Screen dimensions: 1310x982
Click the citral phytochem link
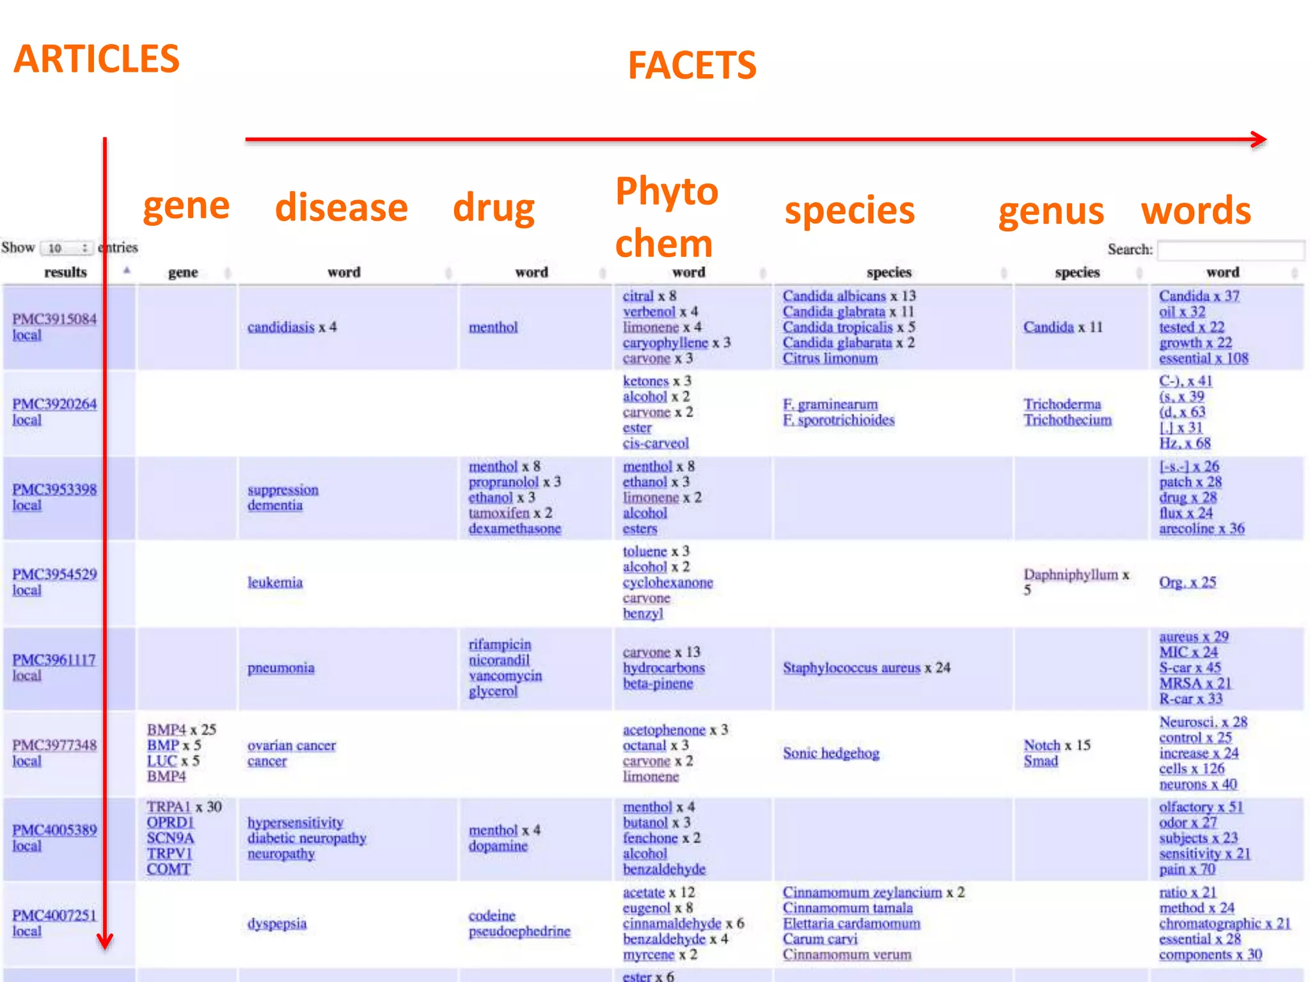pyautogui.click(x=638, y=296)
